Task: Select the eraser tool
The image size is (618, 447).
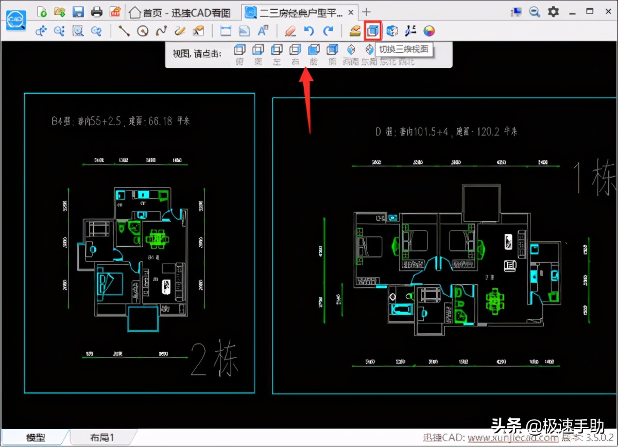Action: point(290,31)
